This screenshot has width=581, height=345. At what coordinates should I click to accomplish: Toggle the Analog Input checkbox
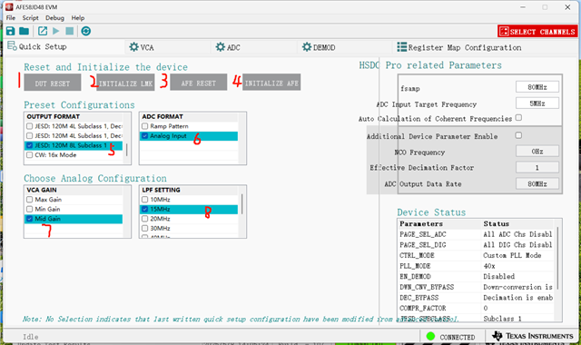coord(145,135)
